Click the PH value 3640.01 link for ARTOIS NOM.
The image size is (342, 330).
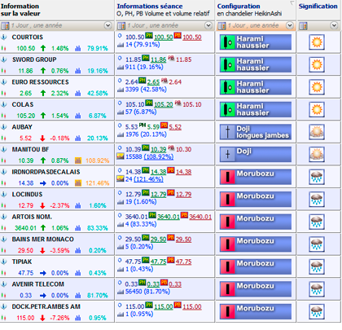169,217
